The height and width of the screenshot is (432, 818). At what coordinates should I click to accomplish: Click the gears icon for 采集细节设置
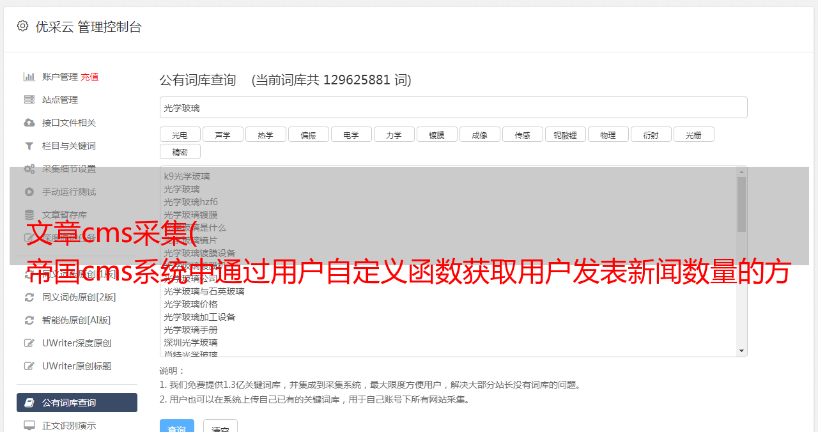click(x=29, y=169)
